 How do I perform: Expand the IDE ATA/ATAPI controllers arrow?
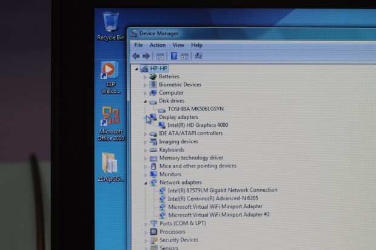coord(145,134)
